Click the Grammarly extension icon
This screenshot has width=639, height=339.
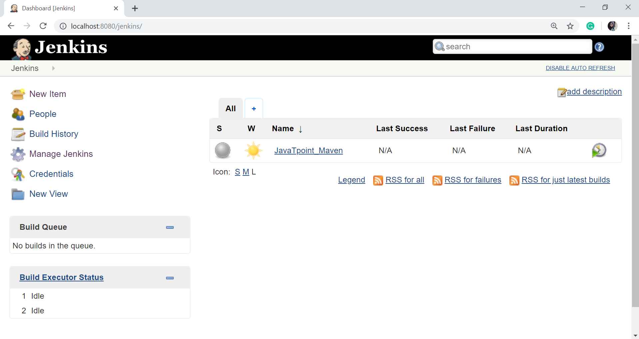tap(590, 26)
